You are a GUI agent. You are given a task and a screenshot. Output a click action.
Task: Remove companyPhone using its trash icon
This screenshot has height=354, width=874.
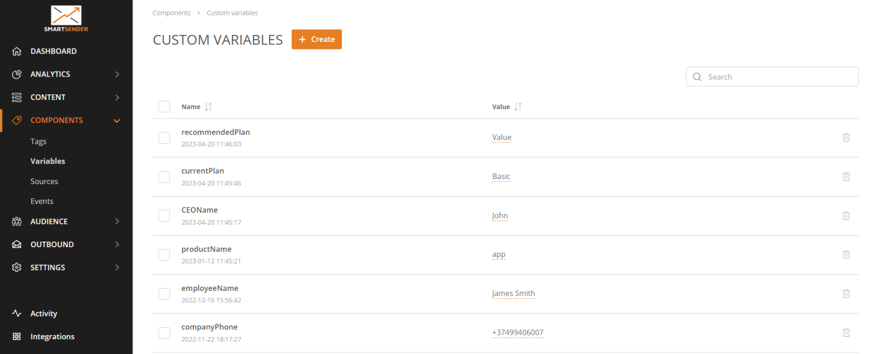click(x=846, y=333)
